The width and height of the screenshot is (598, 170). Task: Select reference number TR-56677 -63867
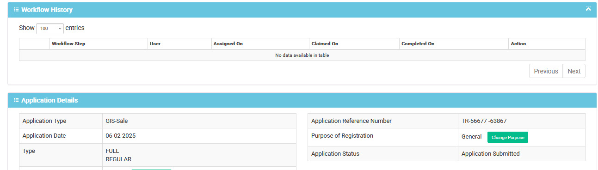pyautogui.click(x=484, y=121)
